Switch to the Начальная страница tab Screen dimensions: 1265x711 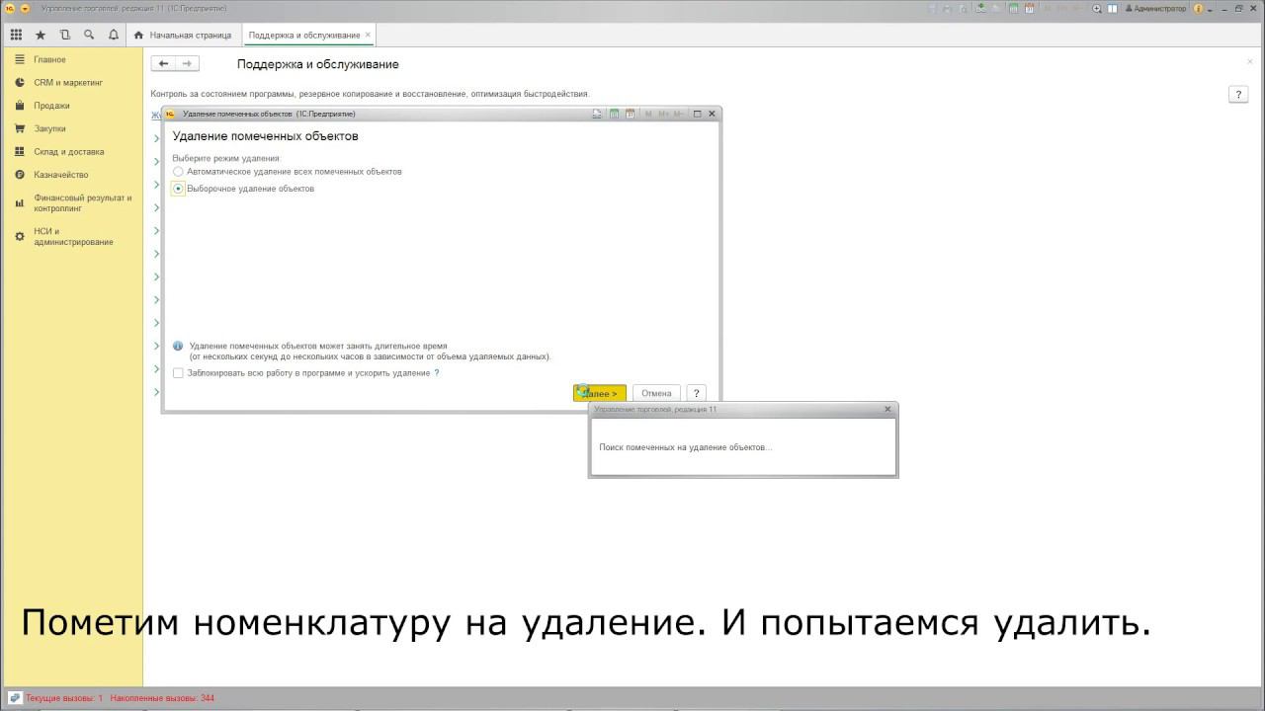[x=183, y=35]
